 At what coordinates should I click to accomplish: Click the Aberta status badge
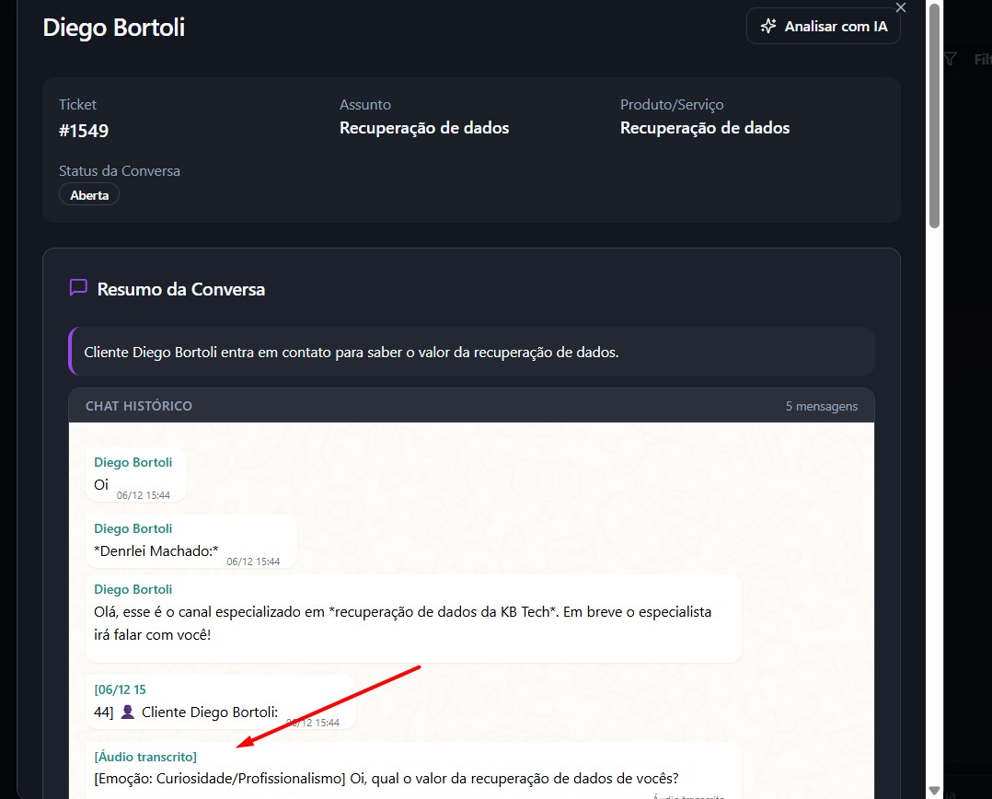pyautogui.click(x=89, y=195)
